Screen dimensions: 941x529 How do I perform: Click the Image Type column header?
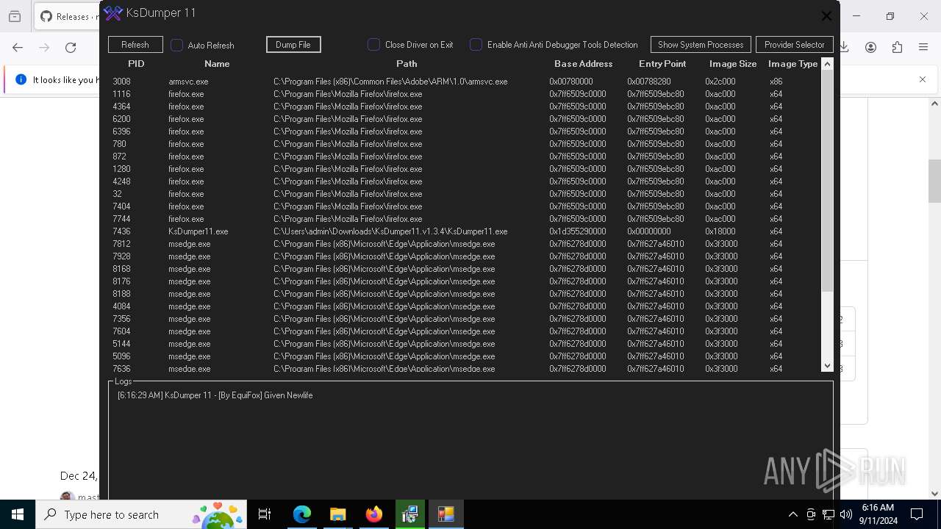[793, 64]
